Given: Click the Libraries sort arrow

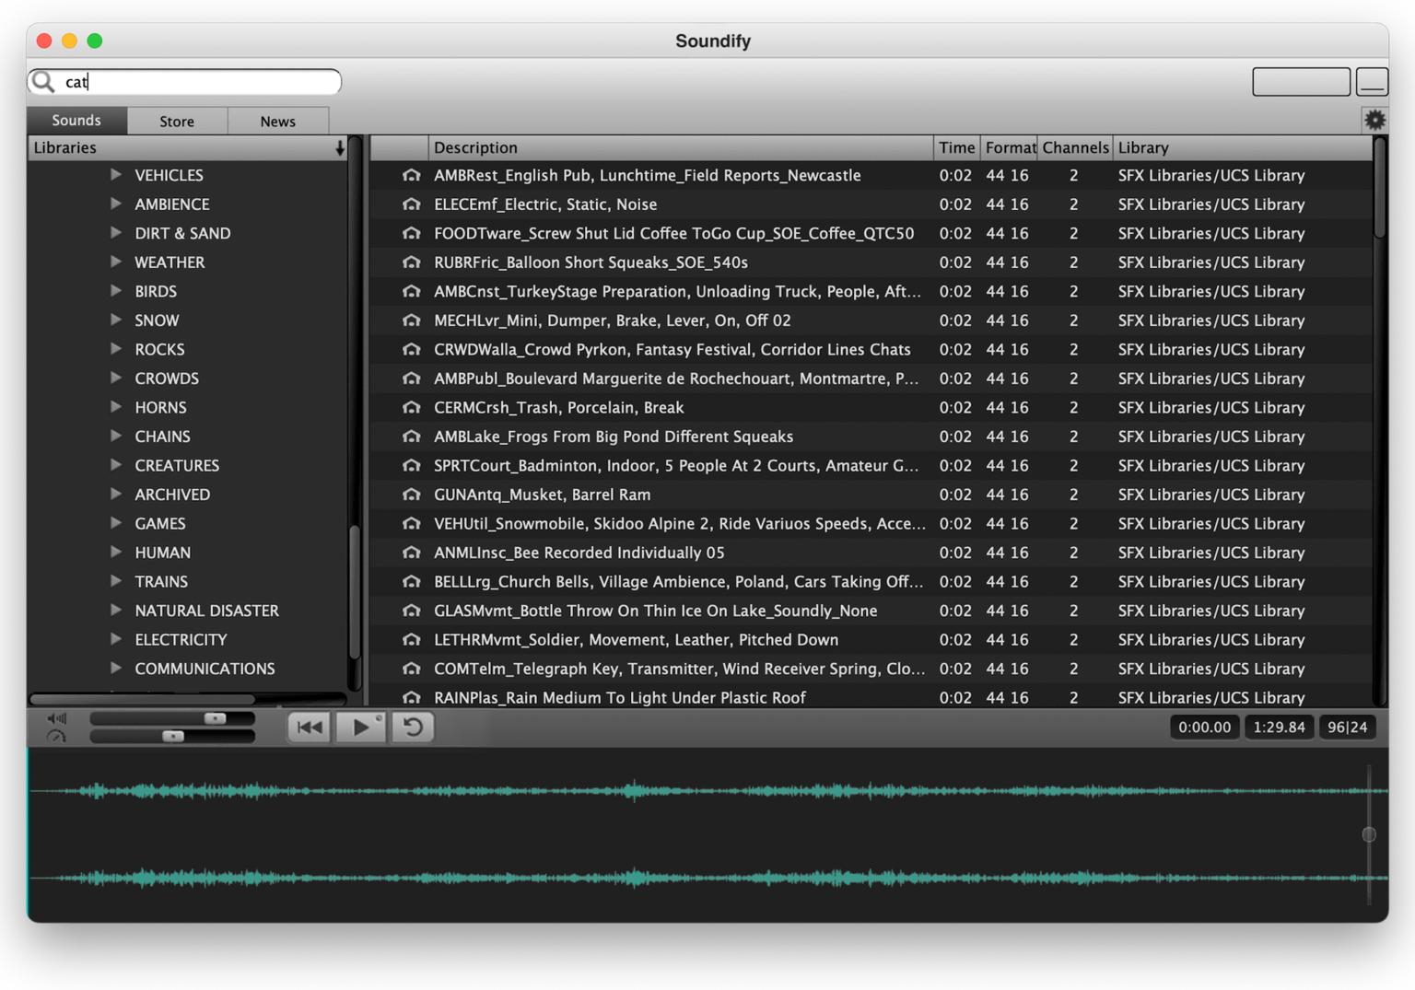Looking at the screenshot, I should coord(340,147).
